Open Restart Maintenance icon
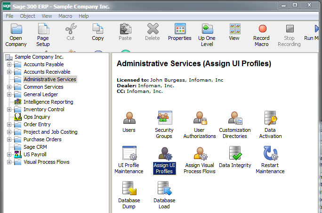 pos(270,160)
